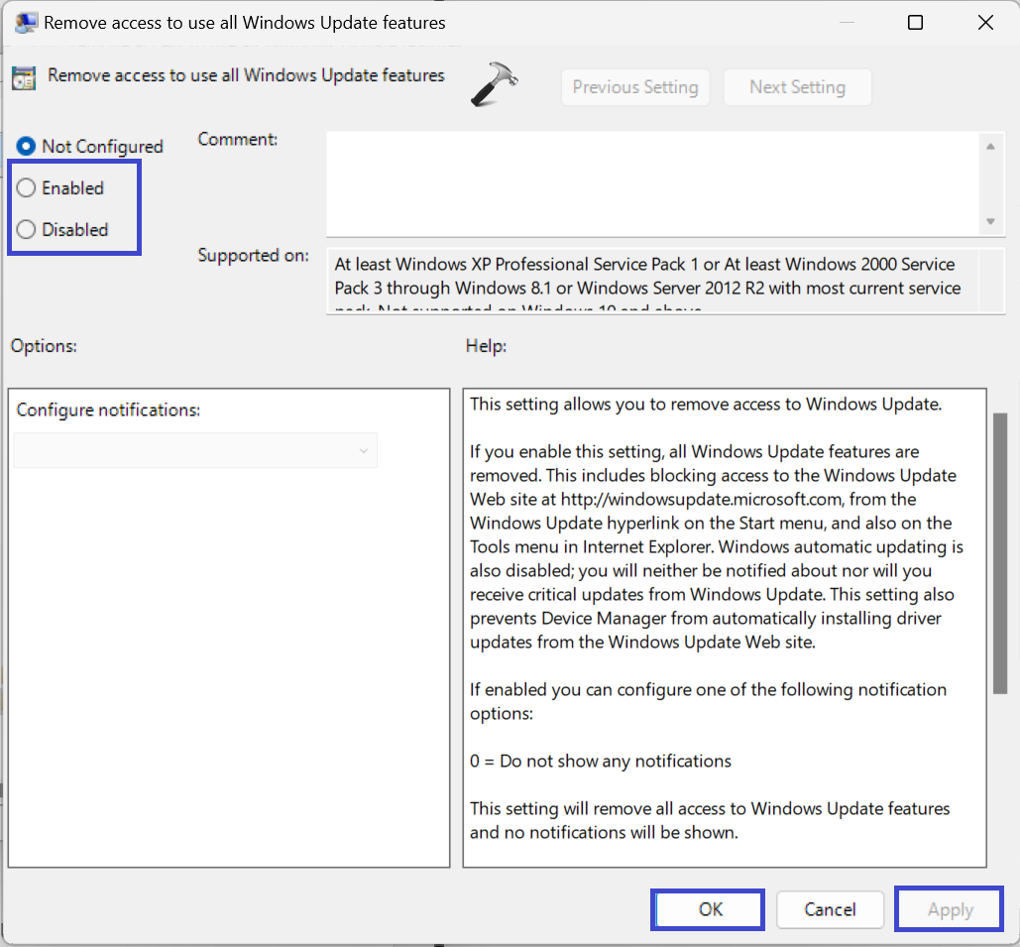Click the Comment box scroll up arrow
The width and height of the screenshot is (1020, 947).
click(x=990, y=147)
